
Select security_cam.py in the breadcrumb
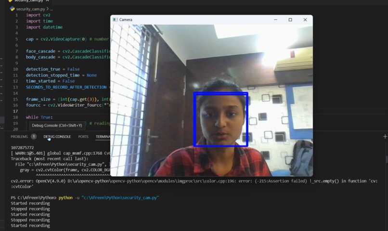pyautogui.click(x=31, y=9)
